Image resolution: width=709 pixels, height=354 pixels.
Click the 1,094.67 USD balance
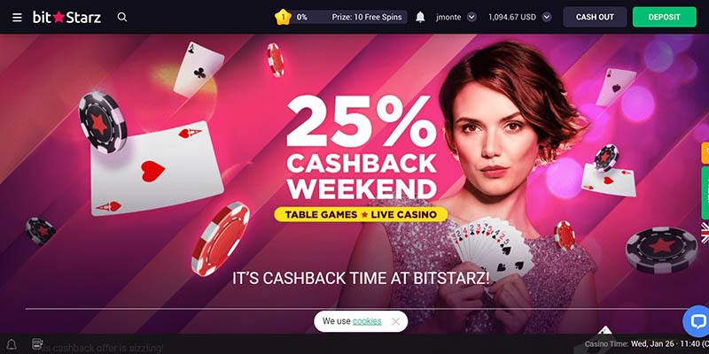(x=512, y=17)
